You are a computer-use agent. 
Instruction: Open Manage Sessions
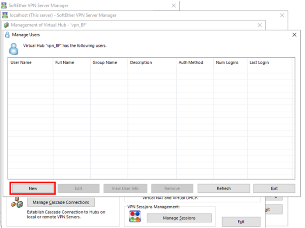tap(179, 218)
